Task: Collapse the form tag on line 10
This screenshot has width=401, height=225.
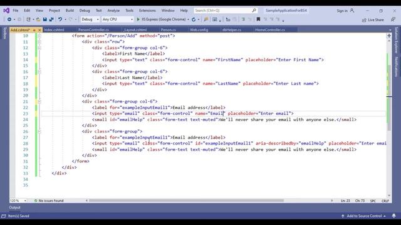Action: [39, 36]
